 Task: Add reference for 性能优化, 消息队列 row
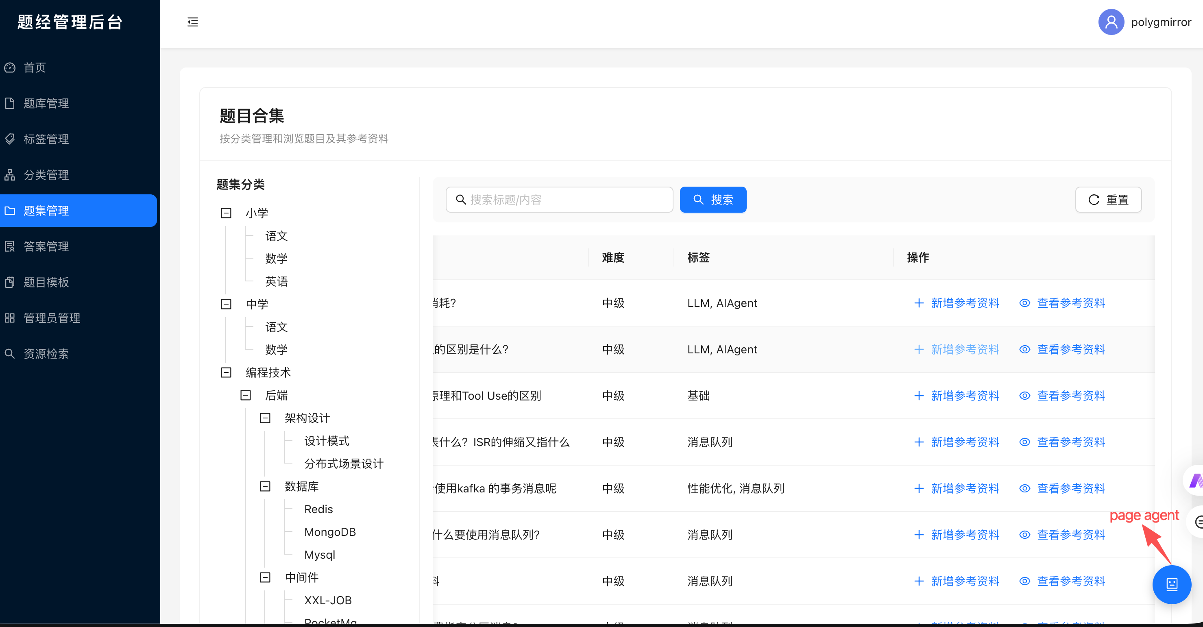click(x=957, y=488)
